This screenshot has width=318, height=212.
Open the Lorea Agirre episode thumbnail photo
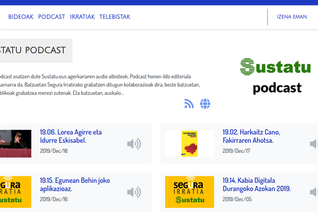(x=16, y=143)
